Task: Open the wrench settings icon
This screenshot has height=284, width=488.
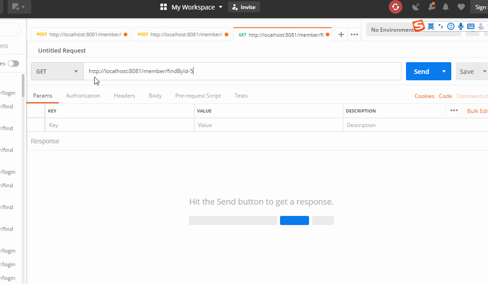Action: click(x=432, y=6)
